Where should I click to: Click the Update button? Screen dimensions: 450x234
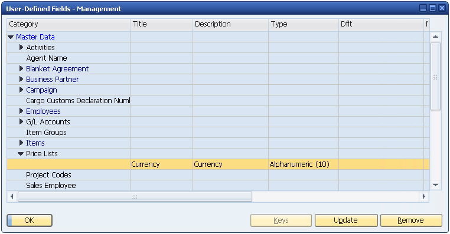[x=346, y=220]
